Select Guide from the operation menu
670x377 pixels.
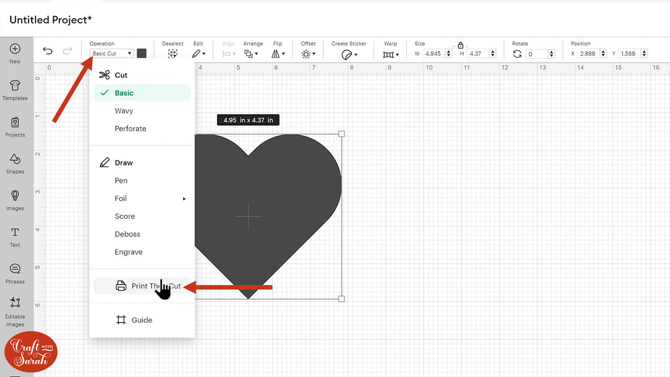pyautogui.click(x=142, y=320)
